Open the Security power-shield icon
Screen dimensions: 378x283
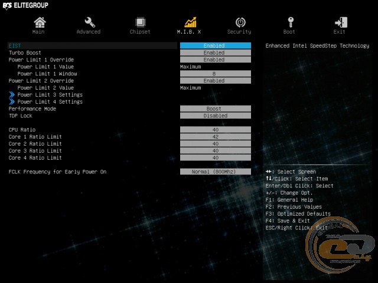click(x=240, y=22)
